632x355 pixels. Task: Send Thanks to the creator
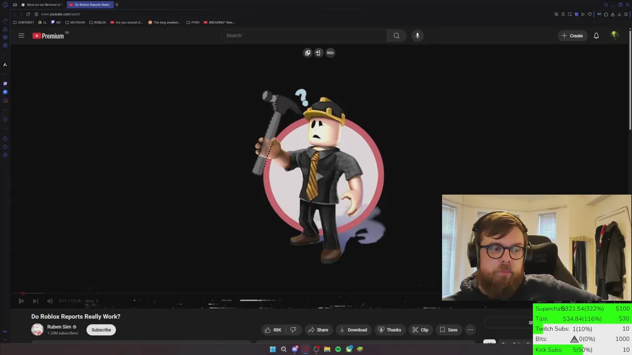390,330
